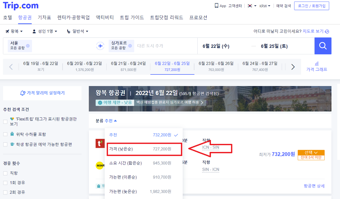This screenshot has width=340, height=199.
Task: Open the 일반석 cabin class dropdown
Action: 78,31
